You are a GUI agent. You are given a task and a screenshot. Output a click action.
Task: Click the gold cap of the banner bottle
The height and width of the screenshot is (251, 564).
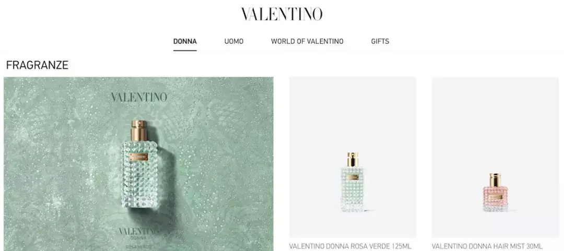coord(139,130)
